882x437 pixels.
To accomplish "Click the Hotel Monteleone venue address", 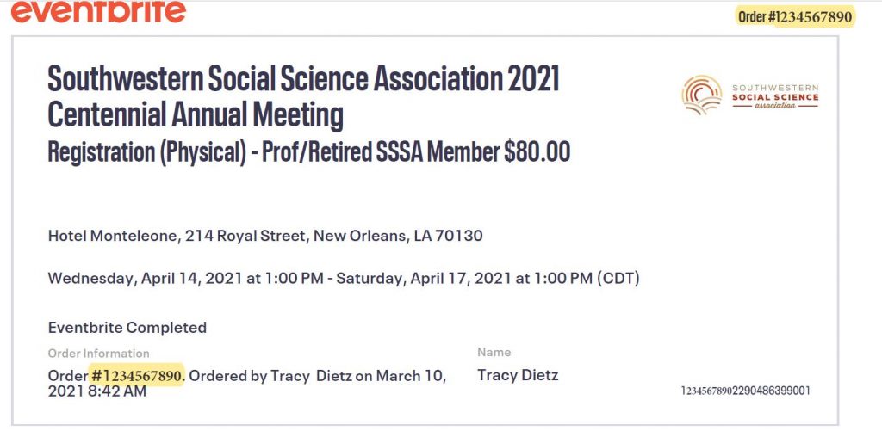I will click(265, 236).
